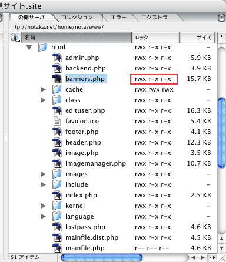Screen dimensions: 226x262
Task: Click the horizontal scrollbar left arrow
Action: (x=193, y=257)
